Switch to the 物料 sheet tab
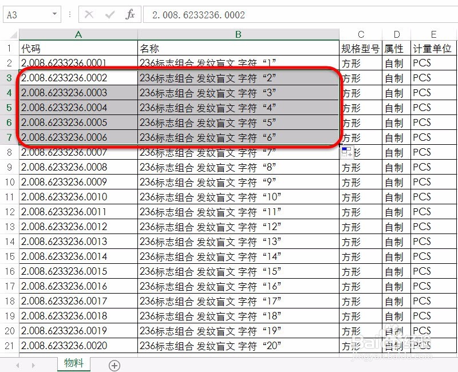458x372 pixels. 73,363
